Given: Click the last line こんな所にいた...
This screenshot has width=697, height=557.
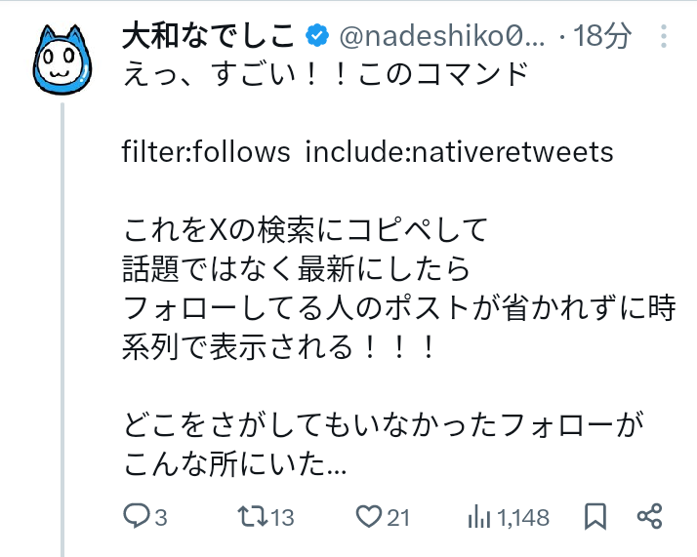Looking at the screenshot, I should point(234,466).
